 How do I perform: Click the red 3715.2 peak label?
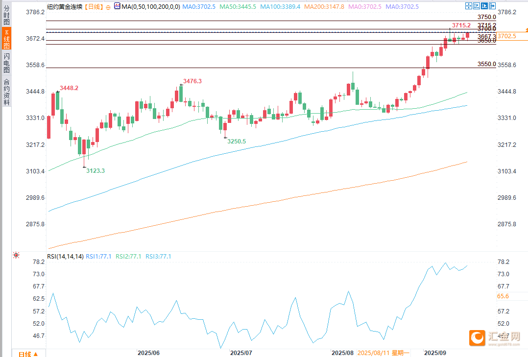461,25
